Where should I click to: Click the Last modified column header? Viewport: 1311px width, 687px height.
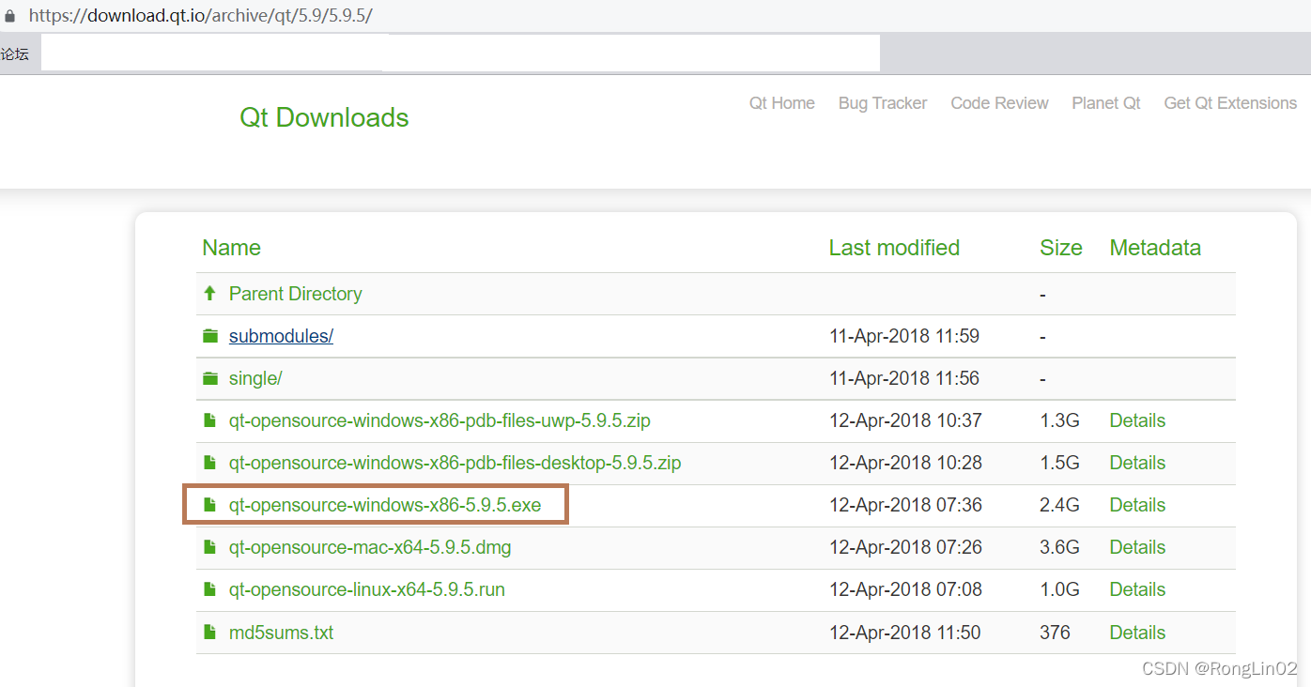click(x=894, y=248)
